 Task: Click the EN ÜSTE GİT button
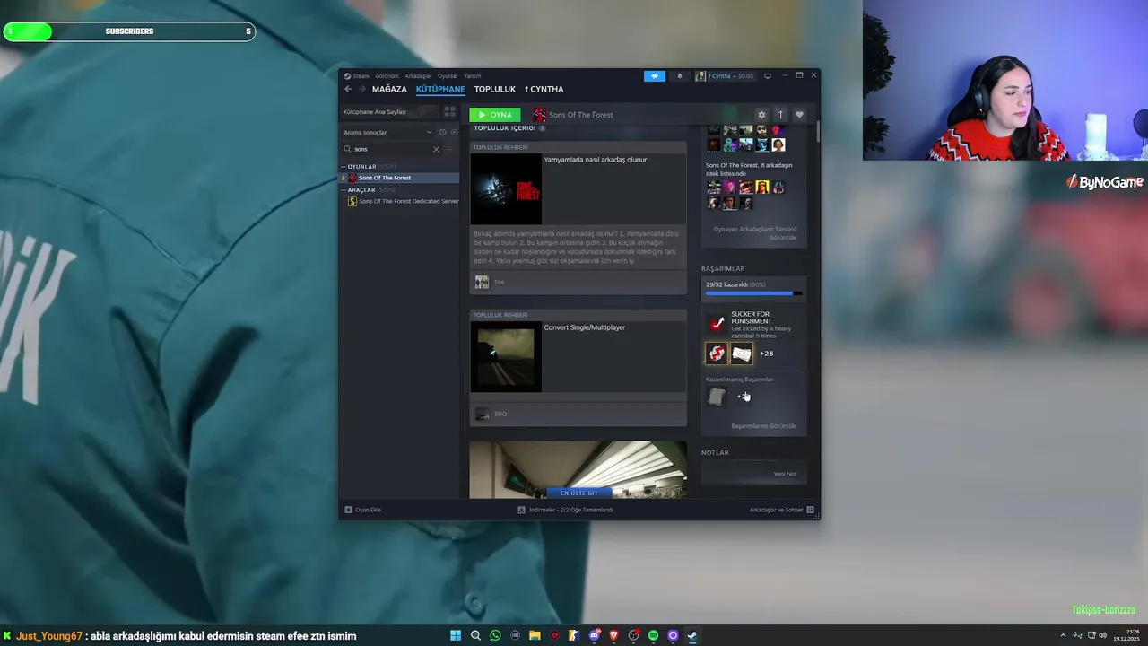(578, 493)
